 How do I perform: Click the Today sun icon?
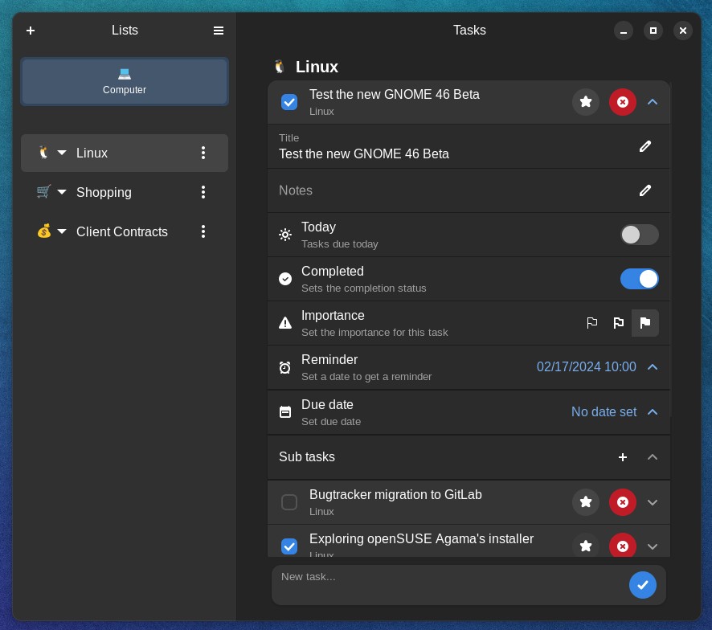tap(285, 235)
